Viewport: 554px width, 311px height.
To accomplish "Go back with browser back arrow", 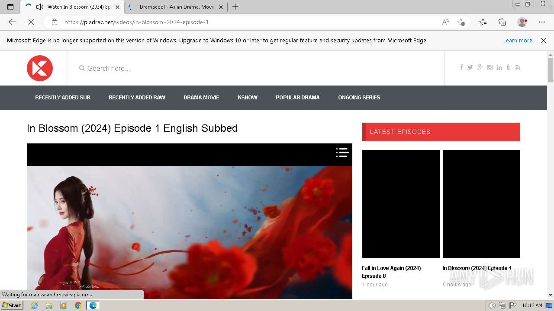I will point(12,22).
